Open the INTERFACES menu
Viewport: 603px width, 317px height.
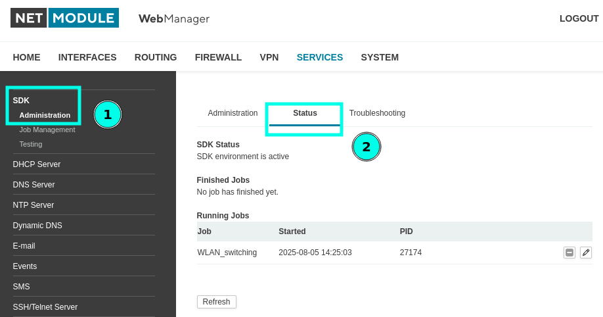[87, 57]
